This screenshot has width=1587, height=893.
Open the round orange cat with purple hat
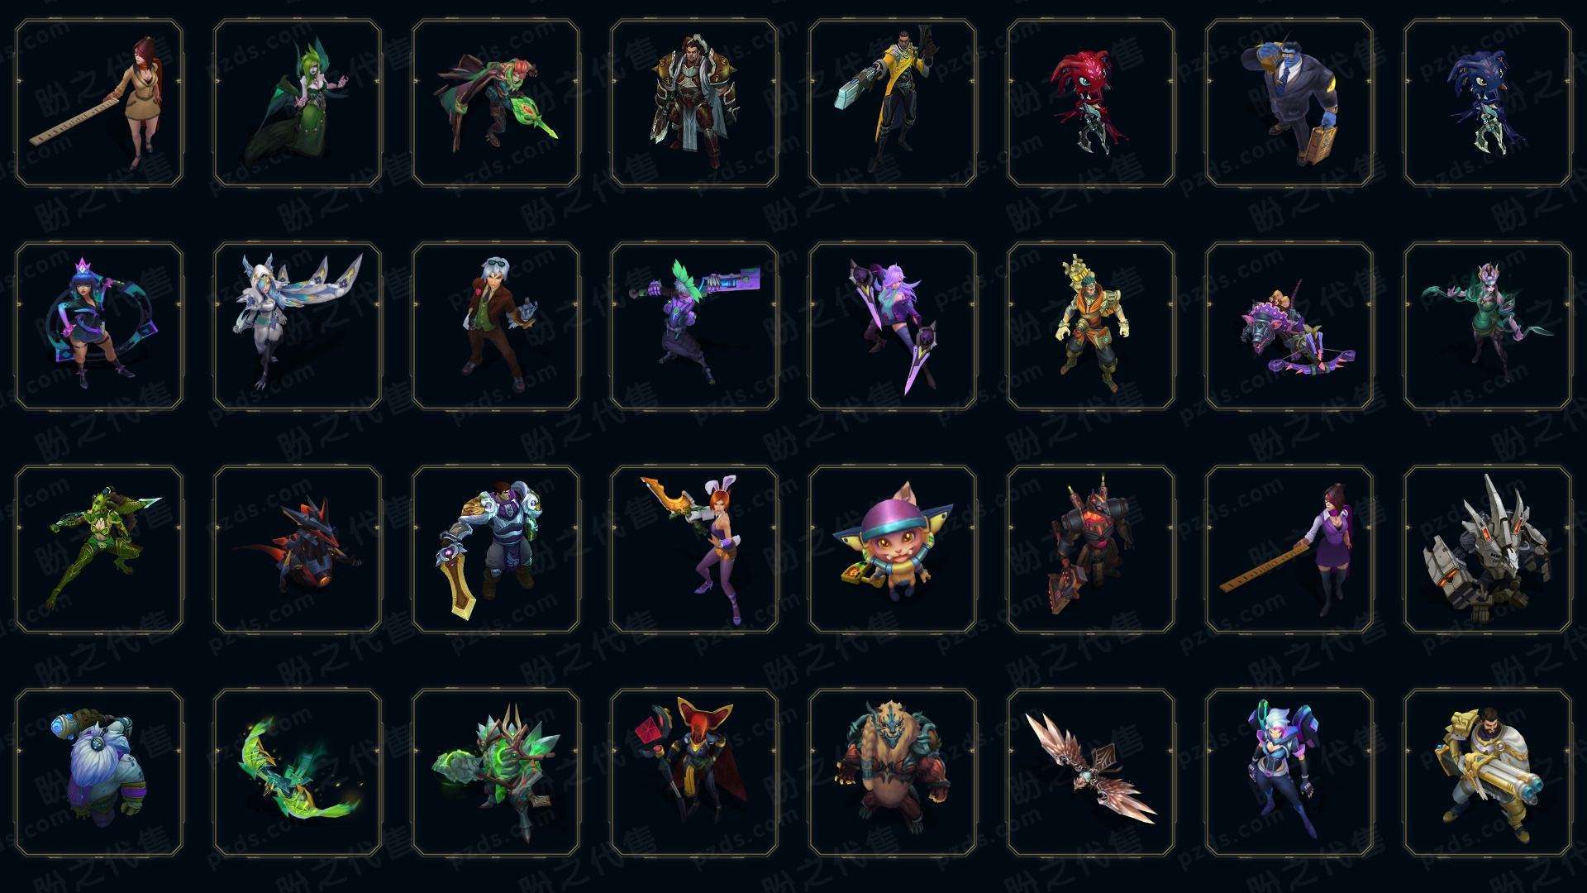pos(893,549)
